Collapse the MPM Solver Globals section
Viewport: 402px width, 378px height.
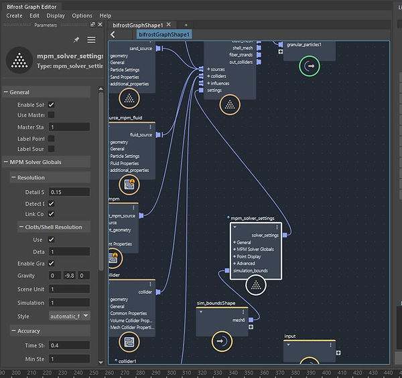(x=5, y=162)
